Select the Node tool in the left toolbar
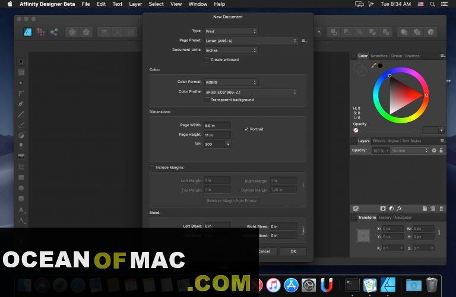 21,83
